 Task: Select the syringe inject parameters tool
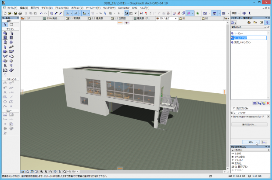[61, 13]
